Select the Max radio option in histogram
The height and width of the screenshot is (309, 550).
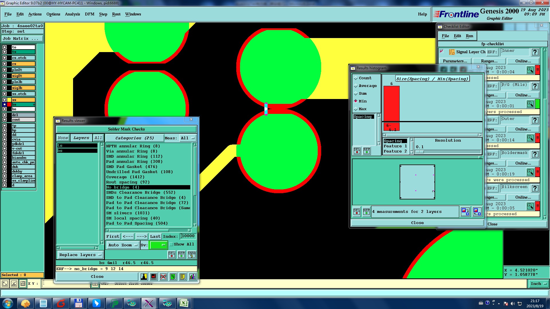tap(356, 109)
